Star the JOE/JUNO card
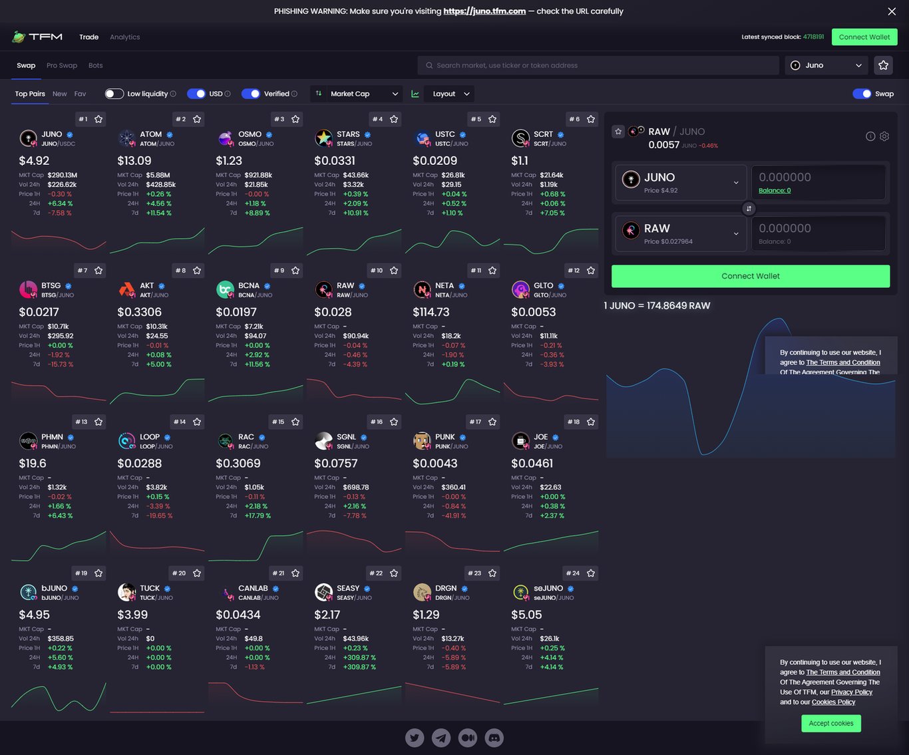 [x=591, y=422]
